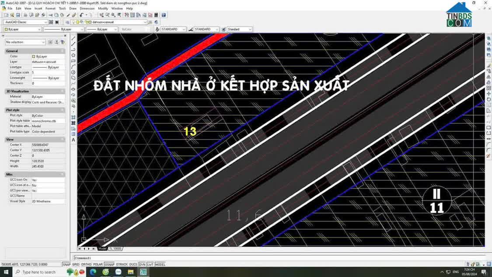This screenshot has width=492, height=277.
Task: Open the ByLayer color control dropdown
Action: tap(22, 29)
